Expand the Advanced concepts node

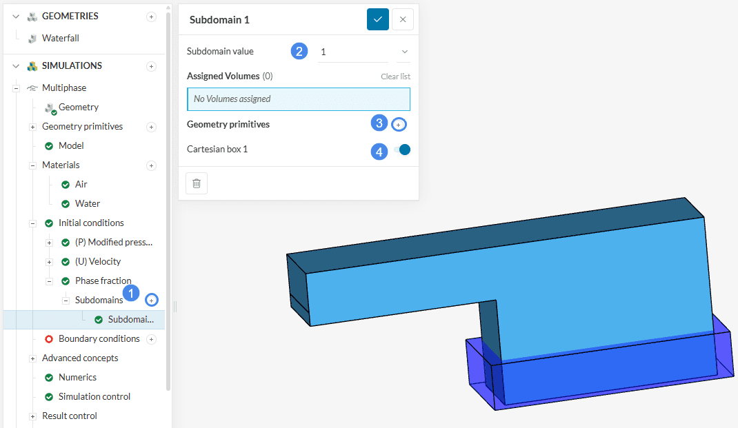(x=32, y=358)
